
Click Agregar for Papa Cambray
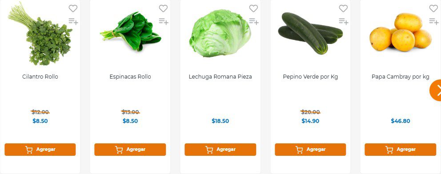[x=400, y=150]
